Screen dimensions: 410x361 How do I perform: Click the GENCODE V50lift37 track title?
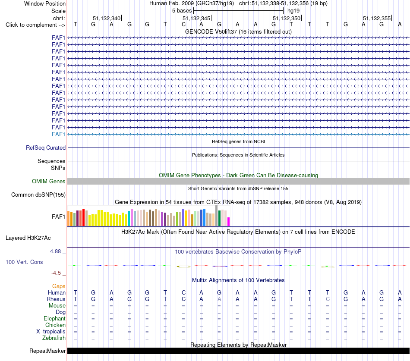238,31
